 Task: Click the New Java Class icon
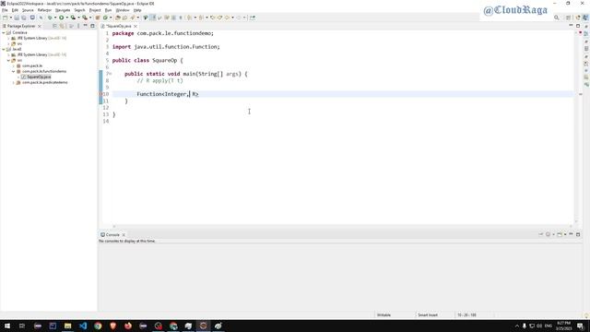(x=105, y=18)
